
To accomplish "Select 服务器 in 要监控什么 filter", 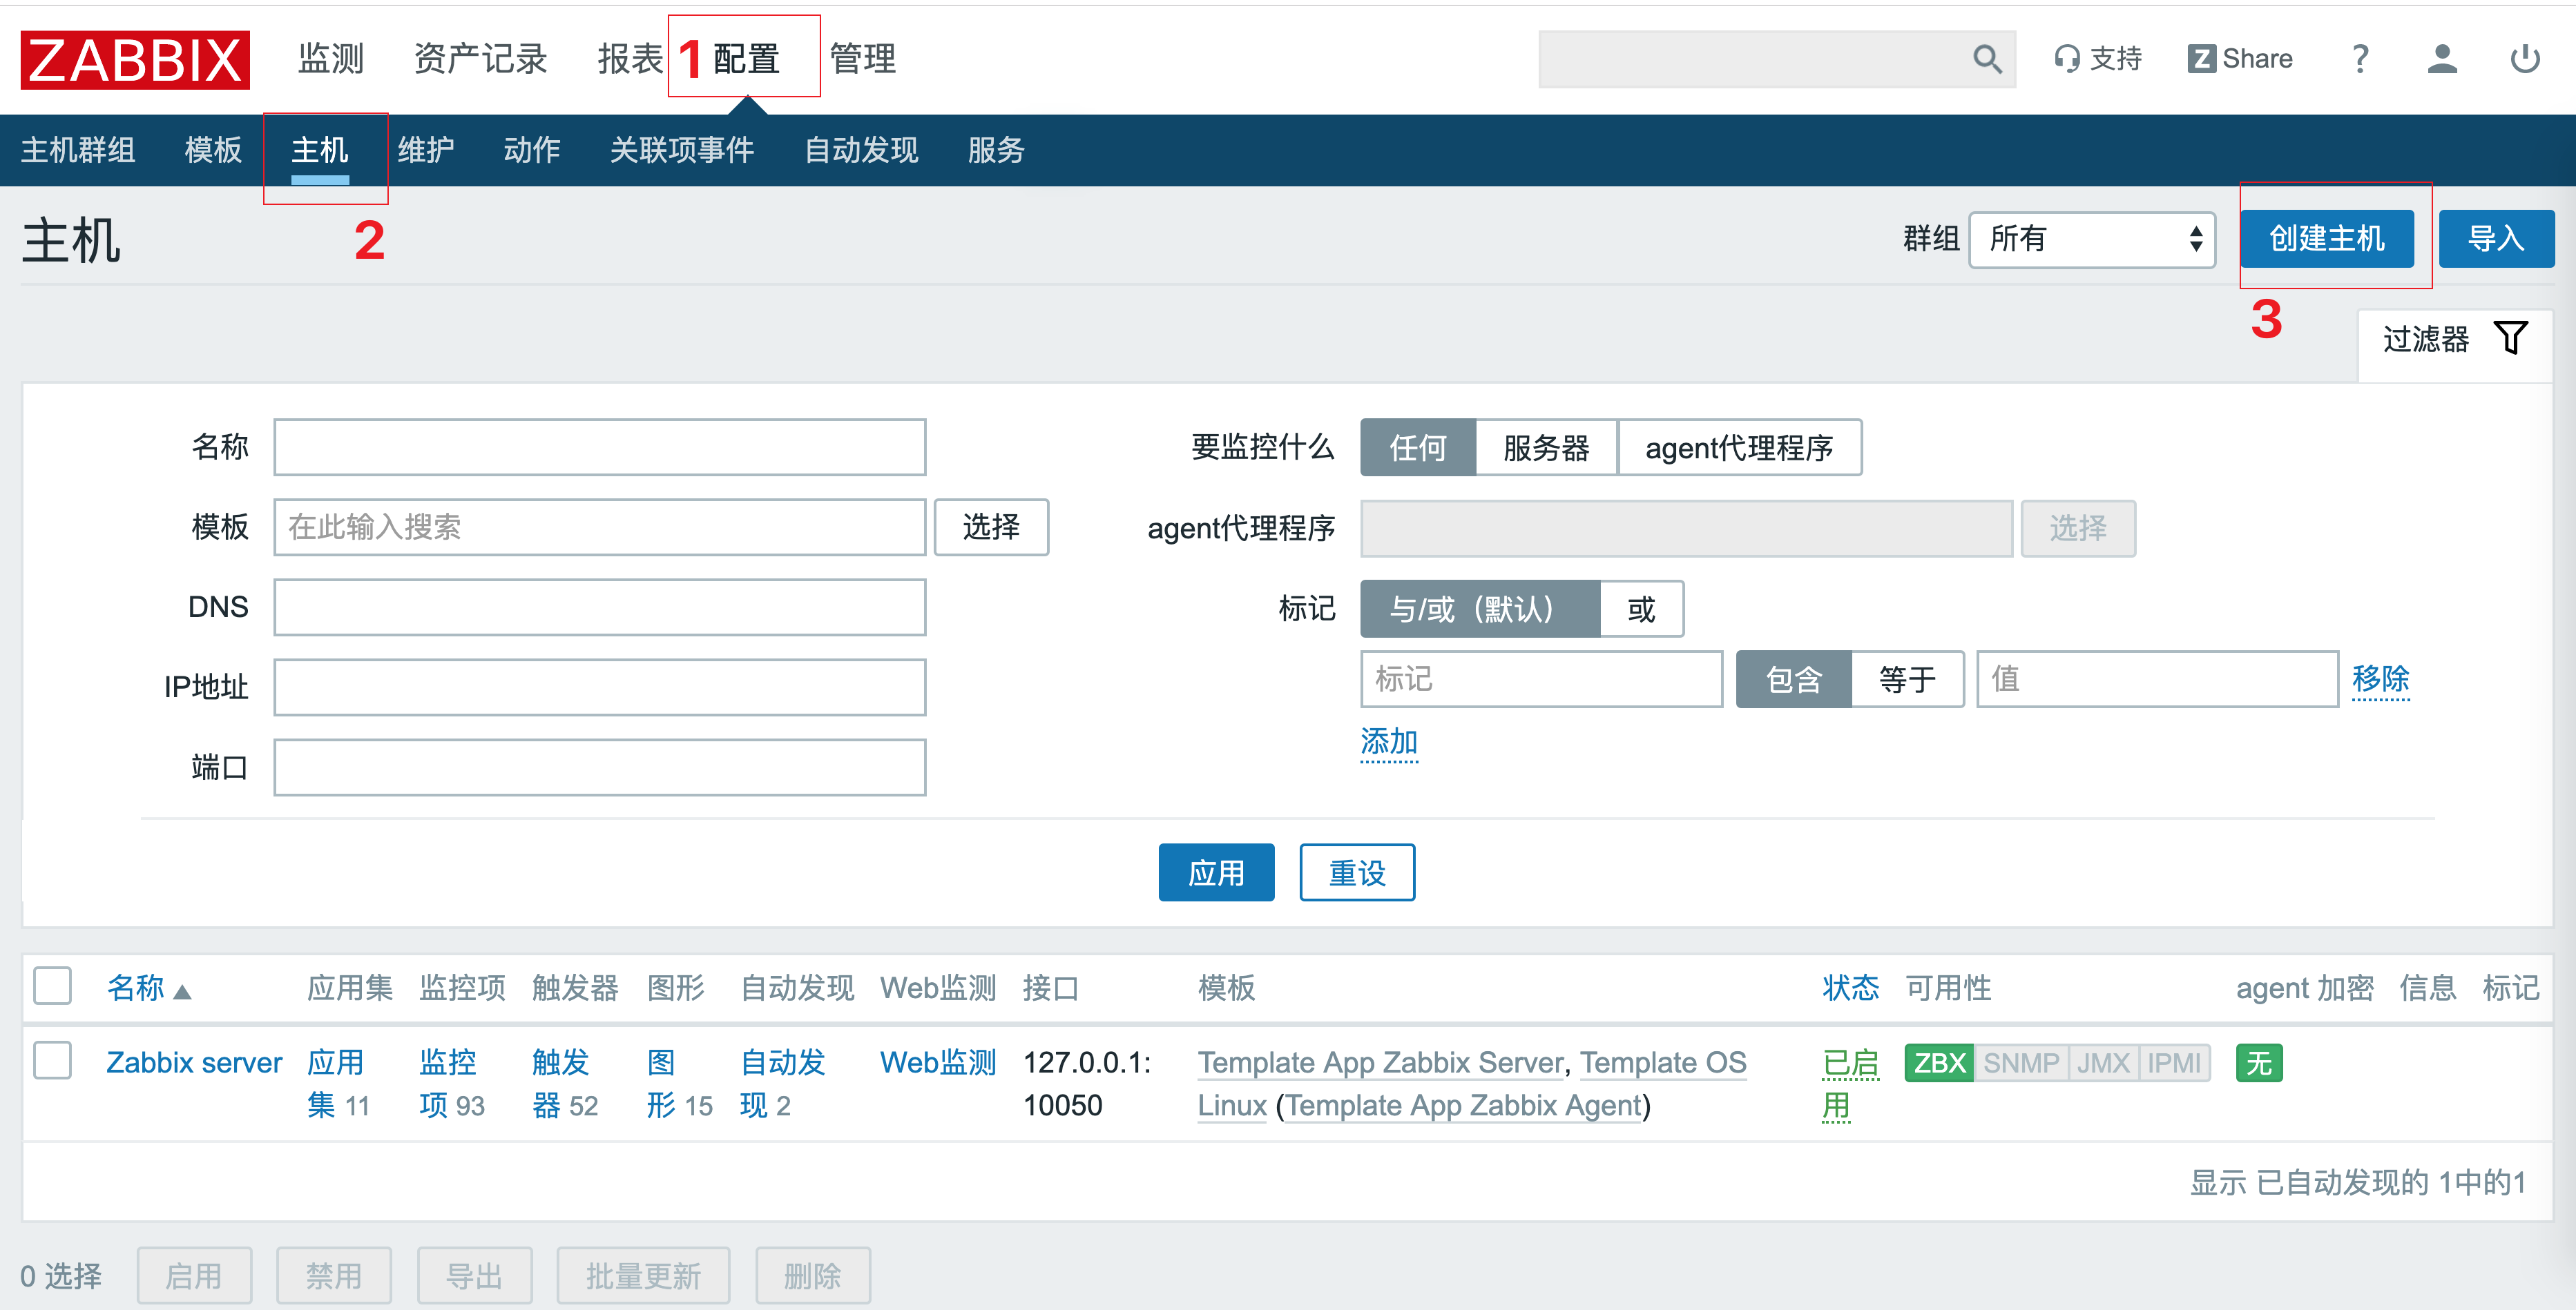I will pos(1545,448).
